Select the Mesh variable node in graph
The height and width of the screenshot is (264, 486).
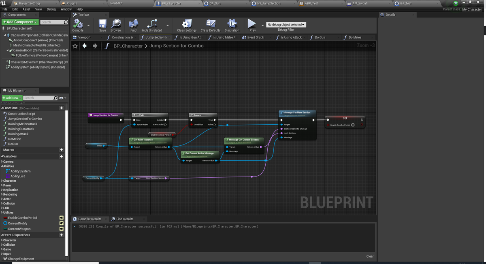click(96, 145)
